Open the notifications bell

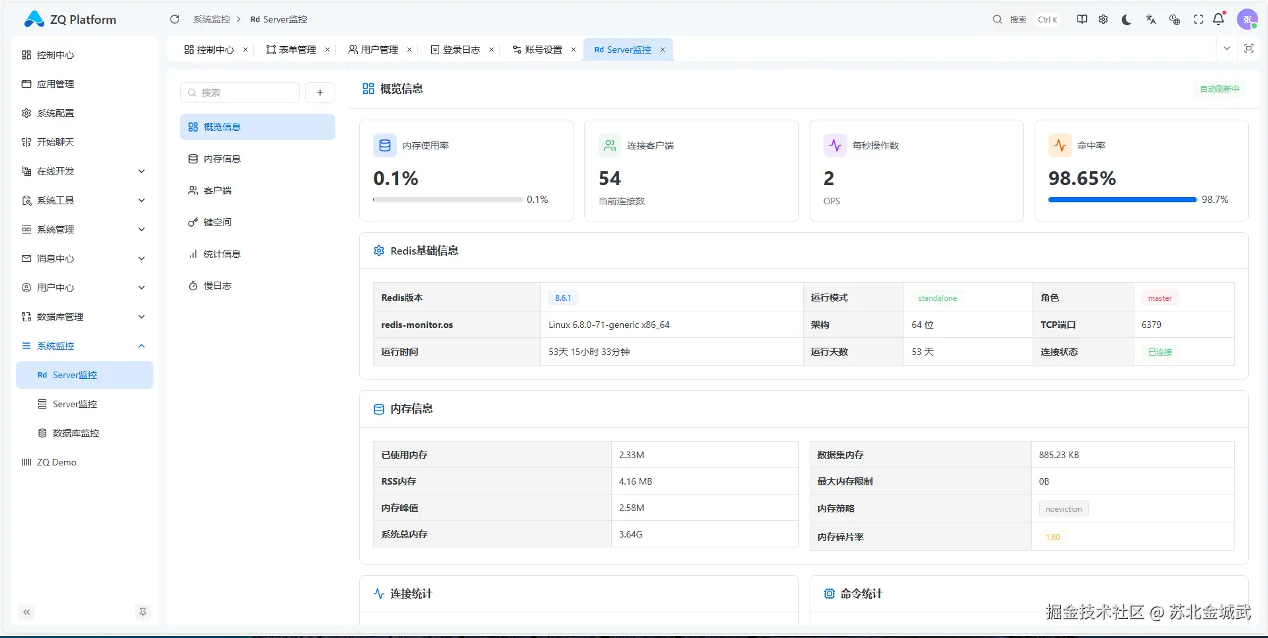pos(1218,19)
